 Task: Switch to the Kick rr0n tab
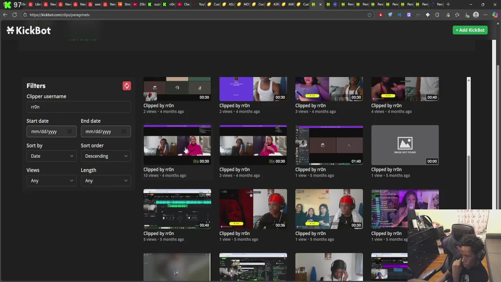(x=169, y=4)
